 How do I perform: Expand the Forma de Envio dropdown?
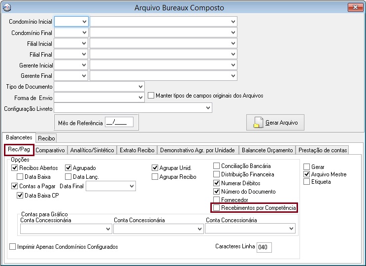click(x=140, y=98)
